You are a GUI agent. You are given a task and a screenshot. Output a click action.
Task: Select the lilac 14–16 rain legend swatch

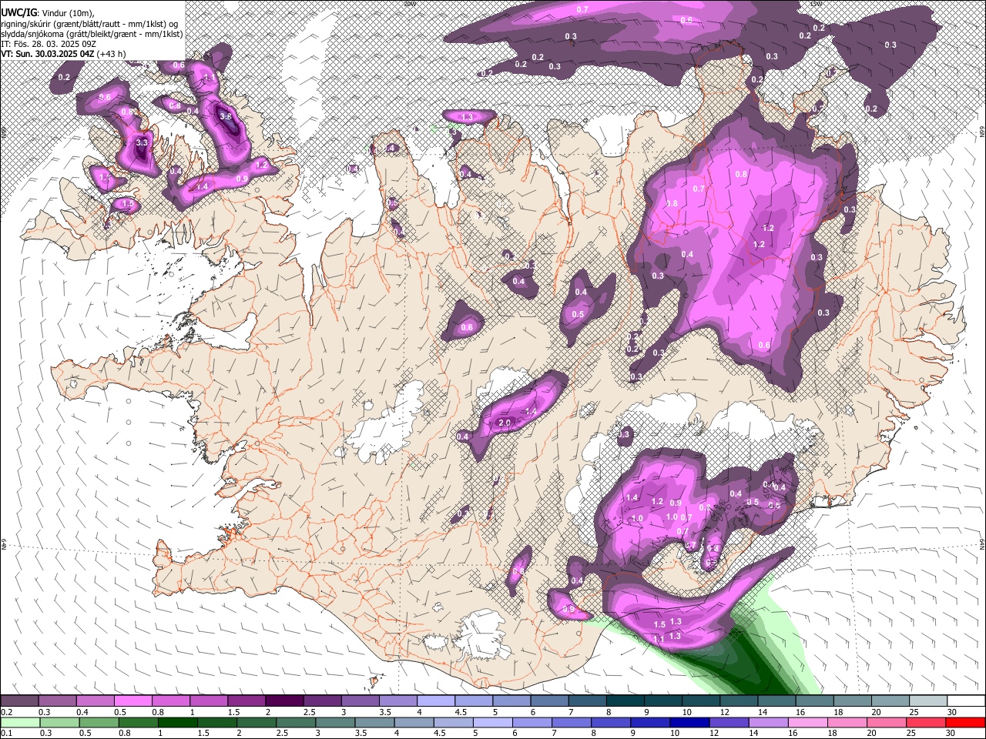(769, 723)
